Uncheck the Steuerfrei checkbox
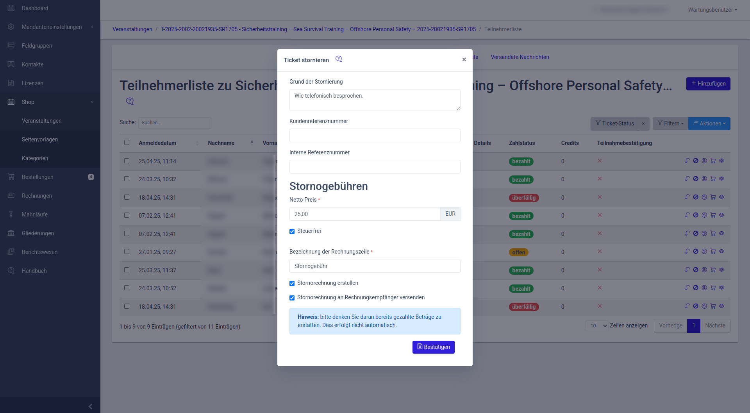 tap(292, 231)
